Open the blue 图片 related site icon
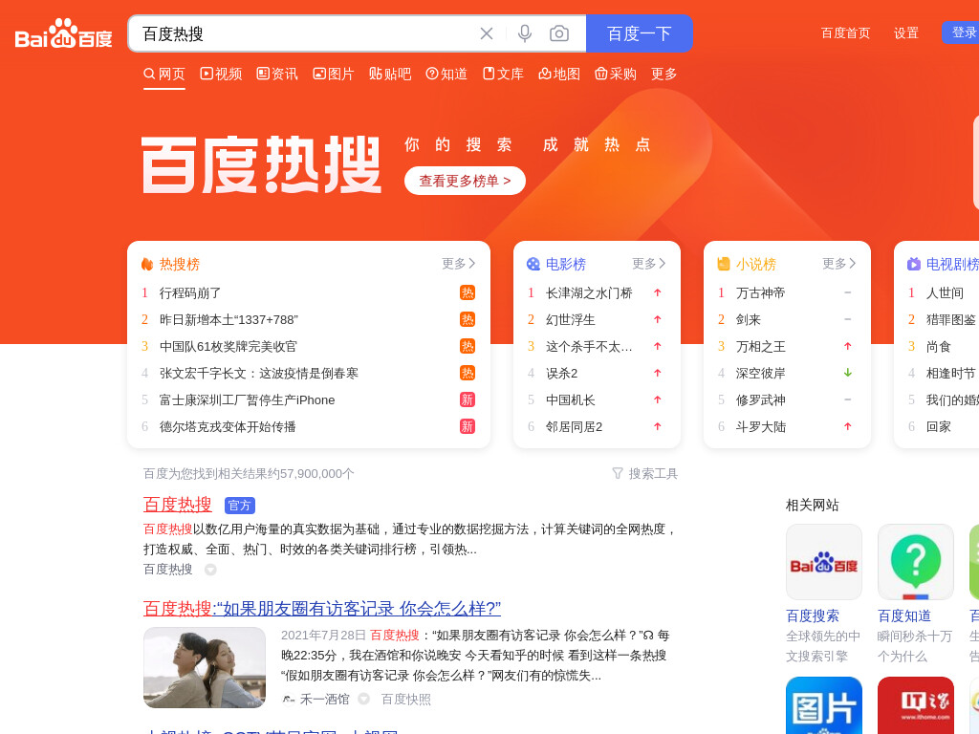The image size is (979, 734). click(x=823, y=705)
